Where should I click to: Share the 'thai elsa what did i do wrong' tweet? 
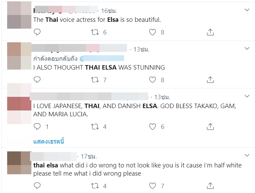tap(210, 186)
